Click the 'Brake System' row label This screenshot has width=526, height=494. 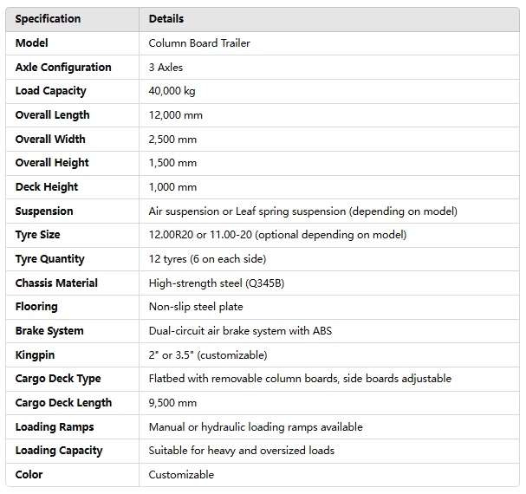point(49,331)
